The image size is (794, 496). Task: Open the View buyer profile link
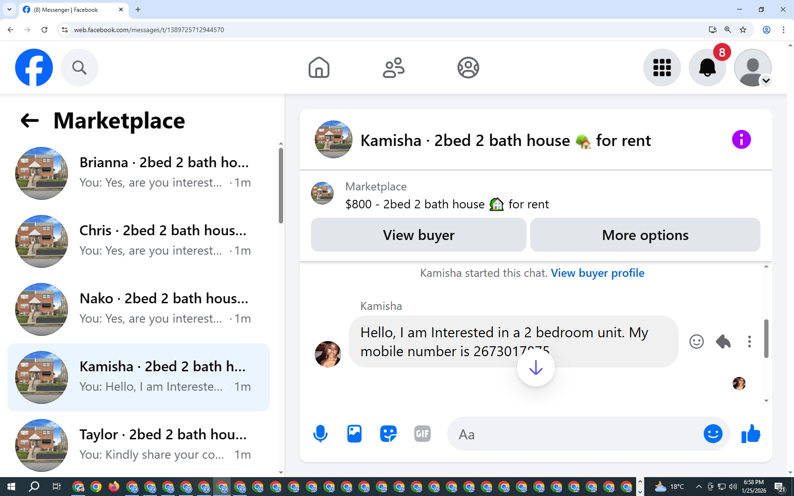[598, 273]
